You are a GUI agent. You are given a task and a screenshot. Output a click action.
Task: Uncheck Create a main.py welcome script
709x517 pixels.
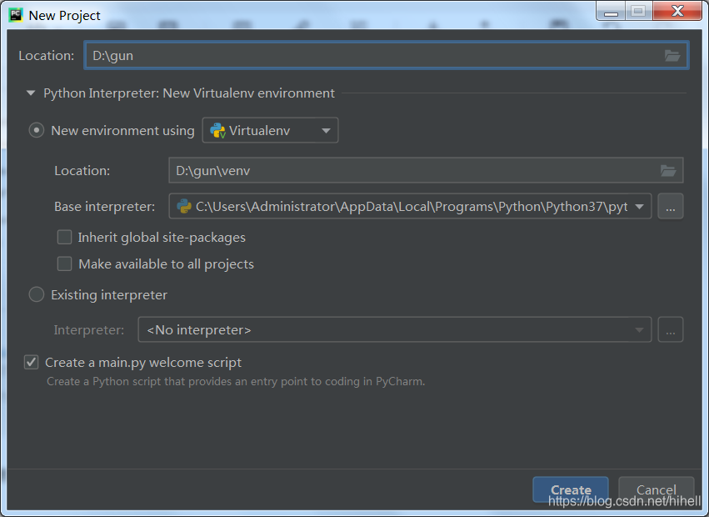click(x=31, y=362)
